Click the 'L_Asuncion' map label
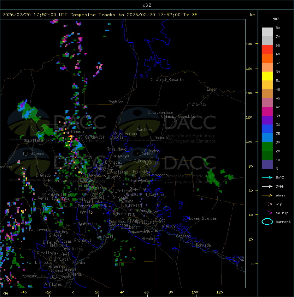The height and width of the screenshot is (297, 294). [x=161, y=138]
